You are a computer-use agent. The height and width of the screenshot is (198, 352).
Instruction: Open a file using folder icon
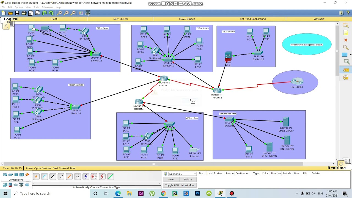(x=10, y=13)
